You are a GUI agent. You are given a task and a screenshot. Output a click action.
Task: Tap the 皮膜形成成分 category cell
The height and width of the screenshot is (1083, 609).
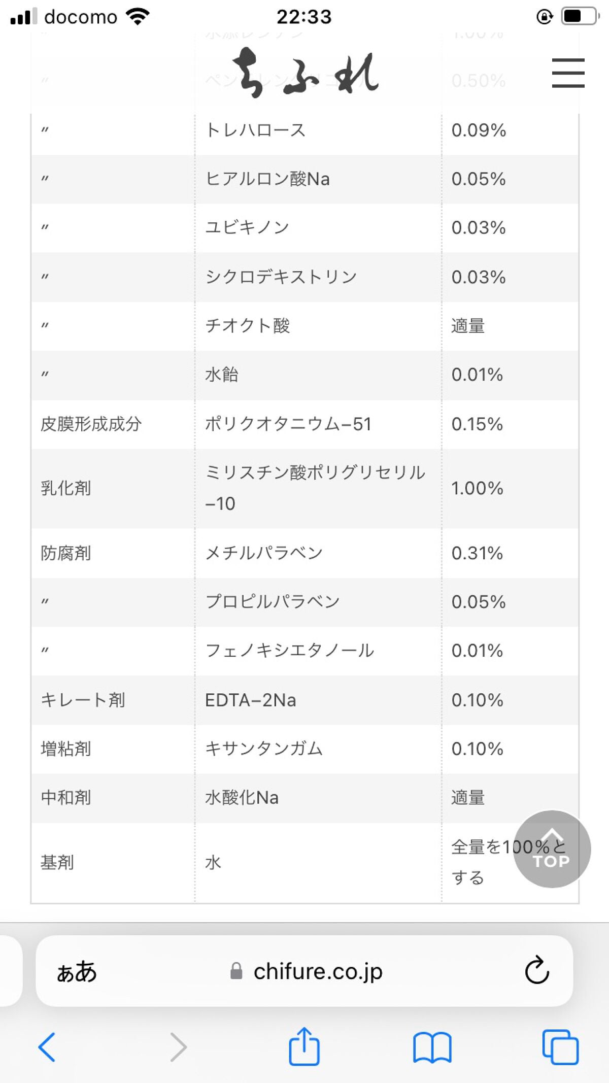tap(91, 424)
